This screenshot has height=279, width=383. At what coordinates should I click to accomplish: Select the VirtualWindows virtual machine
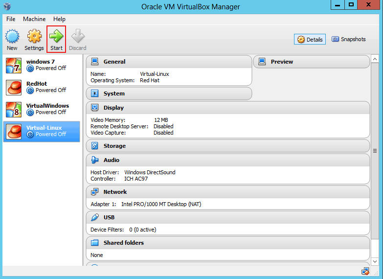pos(42,110)
